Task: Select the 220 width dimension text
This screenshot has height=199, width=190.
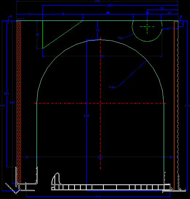Action: [100, 157]
